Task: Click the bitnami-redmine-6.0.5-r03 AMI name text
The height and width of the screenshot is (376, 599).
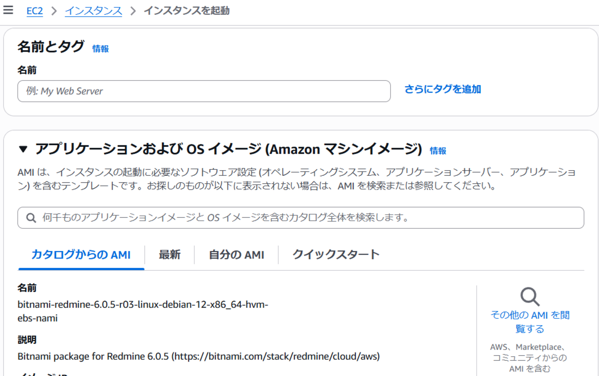Action: coord(143,311)
